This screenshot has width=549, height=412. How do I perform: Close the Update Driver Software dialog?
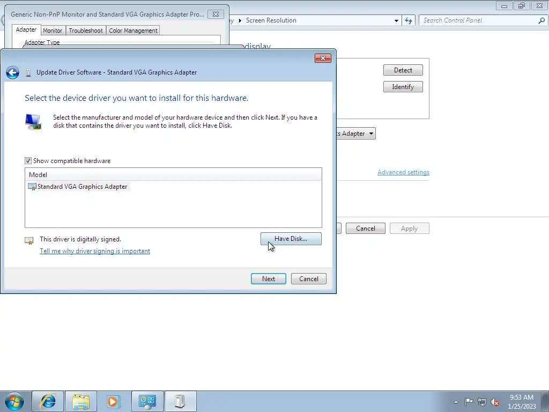[323, 58]
